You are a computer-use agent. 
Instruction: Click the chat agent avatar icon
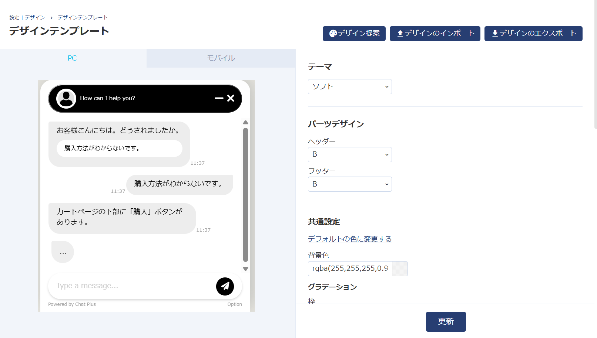point(66,98)
